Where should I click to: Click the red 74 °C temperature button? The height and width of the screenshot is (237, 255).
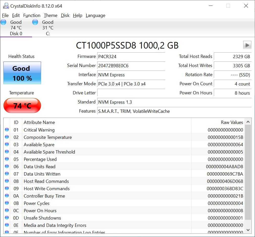pyautogui.click(x=22, y=105)
